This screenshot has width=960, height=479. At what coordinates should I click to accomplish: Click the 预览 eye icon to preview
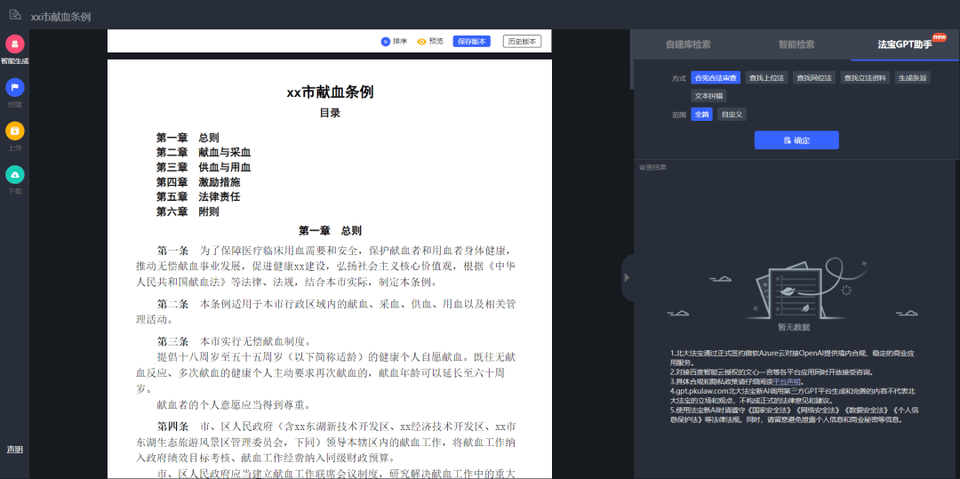(x=422, y=41)
